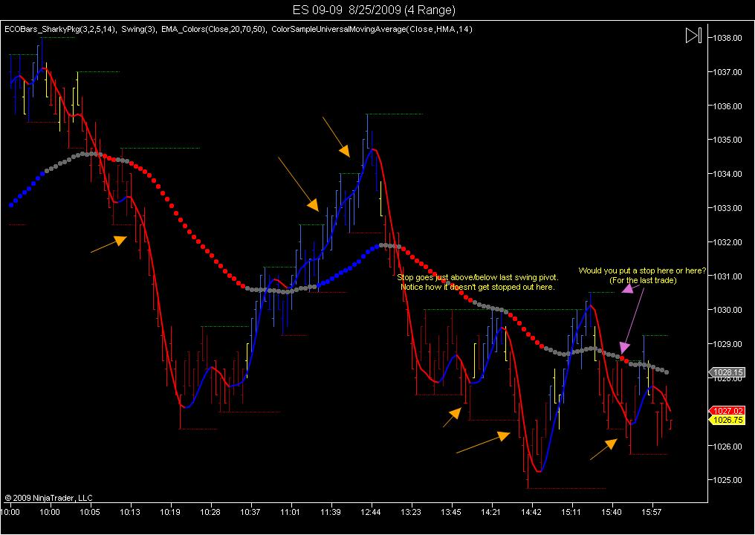Image resolution: width=755 pixels, height=535 pixels.
Task: Click the 14:21 time axis label
Action: (x=491, y=512)
